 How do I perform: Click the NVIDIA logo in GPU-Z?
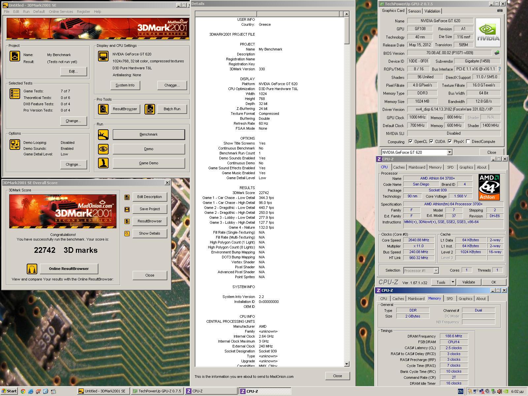pyautogui.click(x=488, y=32)
